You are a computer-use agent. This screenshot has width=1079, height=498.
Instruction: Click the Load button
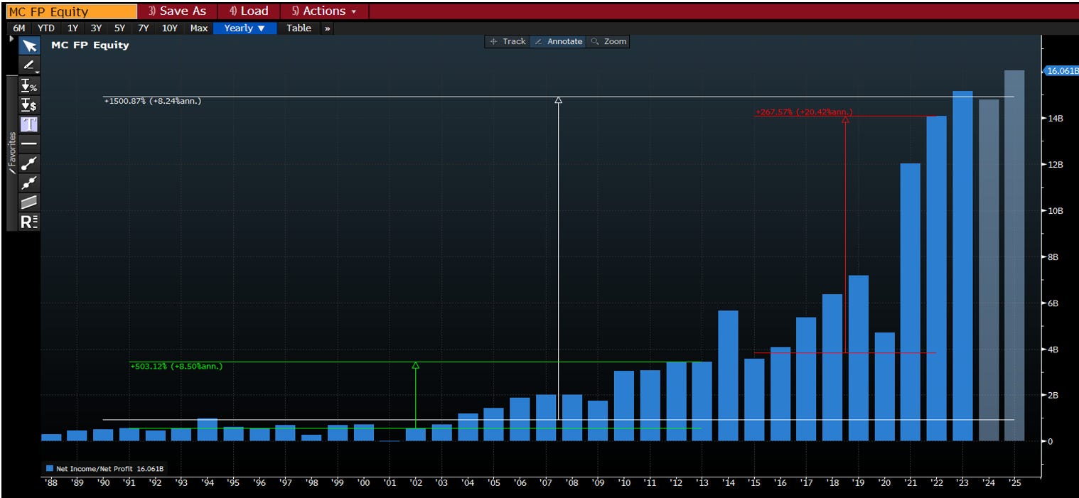point(249,11)
